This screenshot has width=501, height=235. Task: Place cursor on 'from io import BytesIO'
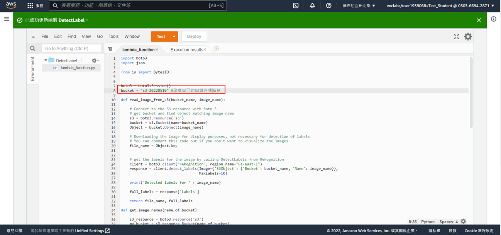tap(145, 72)
